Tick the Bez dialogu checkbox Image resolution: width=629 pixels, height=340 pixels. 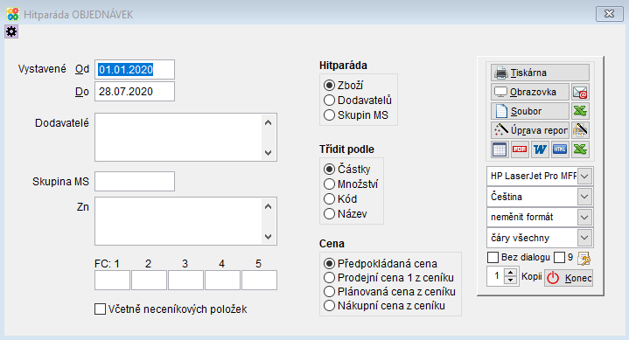pos(493,258)
